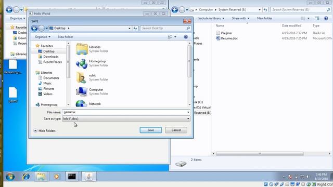Click help icon in System Reserved window

click(x=326, y=18)
